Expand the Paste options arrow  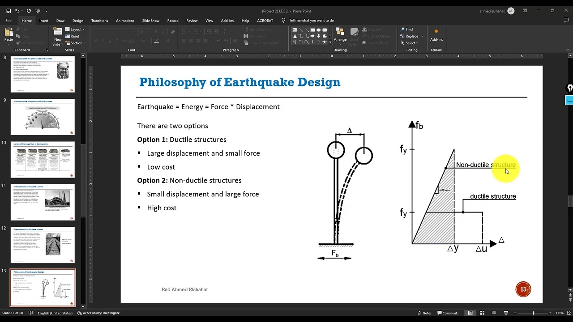(9, 44)
